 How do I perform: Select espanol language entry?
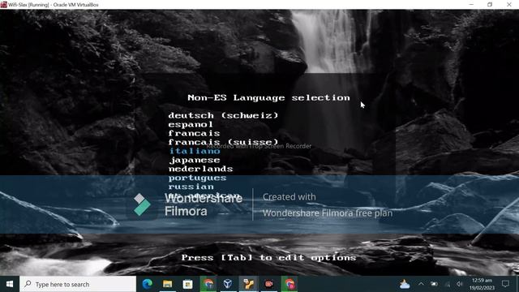tap(191, 124)
